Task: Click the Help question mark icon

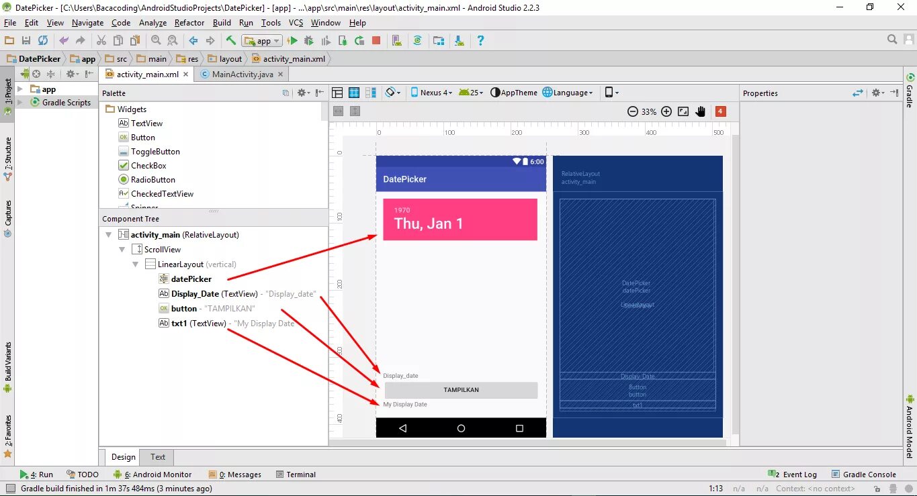Action: (480, 40)
